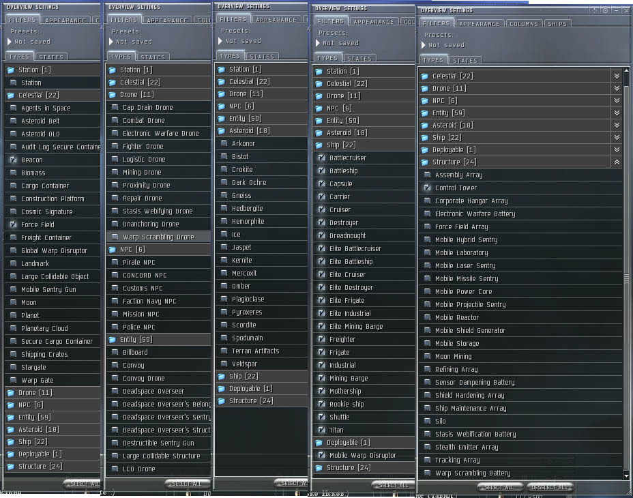Check the Pirate NPC checkbox
633x498 pixels.
coord(115,262)
